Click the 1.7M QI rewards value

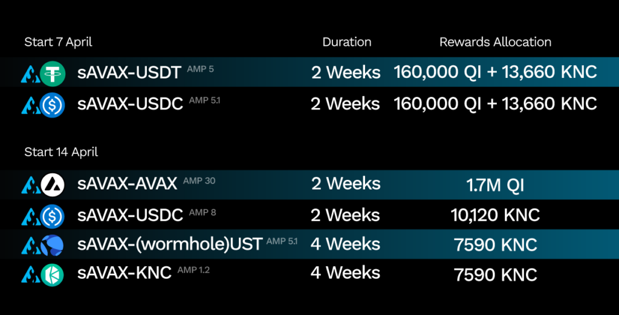(495, 186)
